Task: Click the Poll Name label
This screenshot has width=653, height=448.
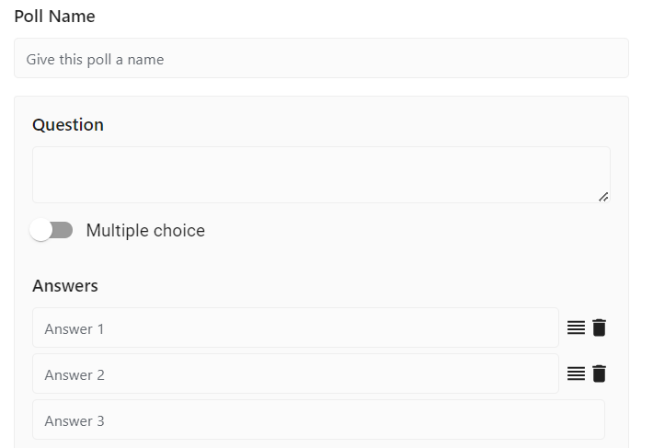Action: (54, 17)
